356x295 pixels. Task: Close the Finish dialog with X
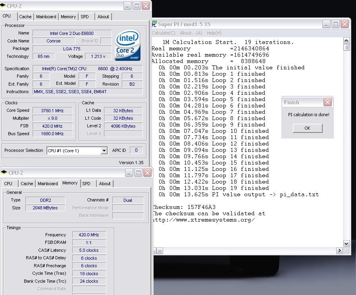click(327, 102)
